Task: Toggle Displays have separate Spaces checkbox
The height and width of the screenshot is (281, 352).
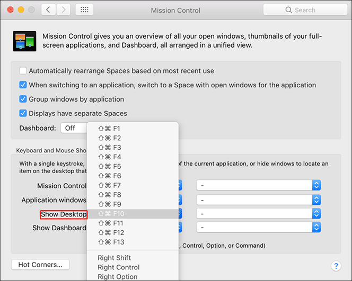Action: click(x=23, y=113)
